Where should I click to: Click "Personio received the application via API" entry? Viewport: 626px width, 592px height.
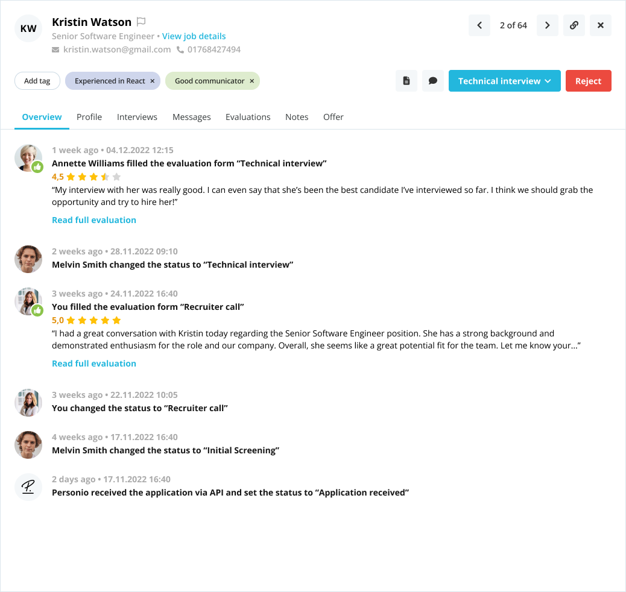230,493
